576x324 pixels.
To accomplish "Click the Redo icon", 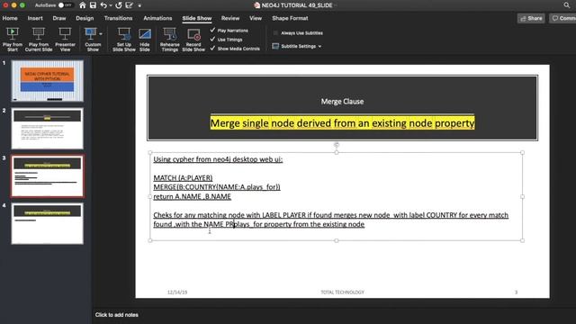I will (x=118, y=5).
